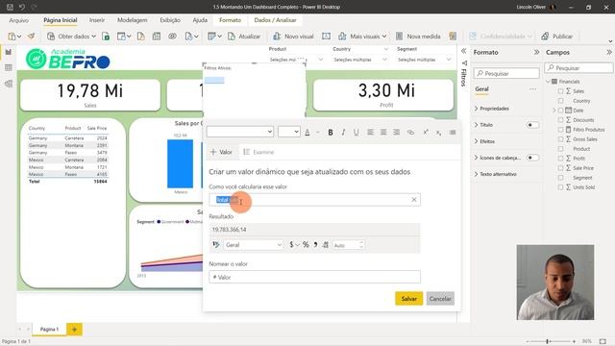The width and height of the screenshot is (615, 346).
Task: Switch to the Formato ribbon tab
Action: coord(230,20)
